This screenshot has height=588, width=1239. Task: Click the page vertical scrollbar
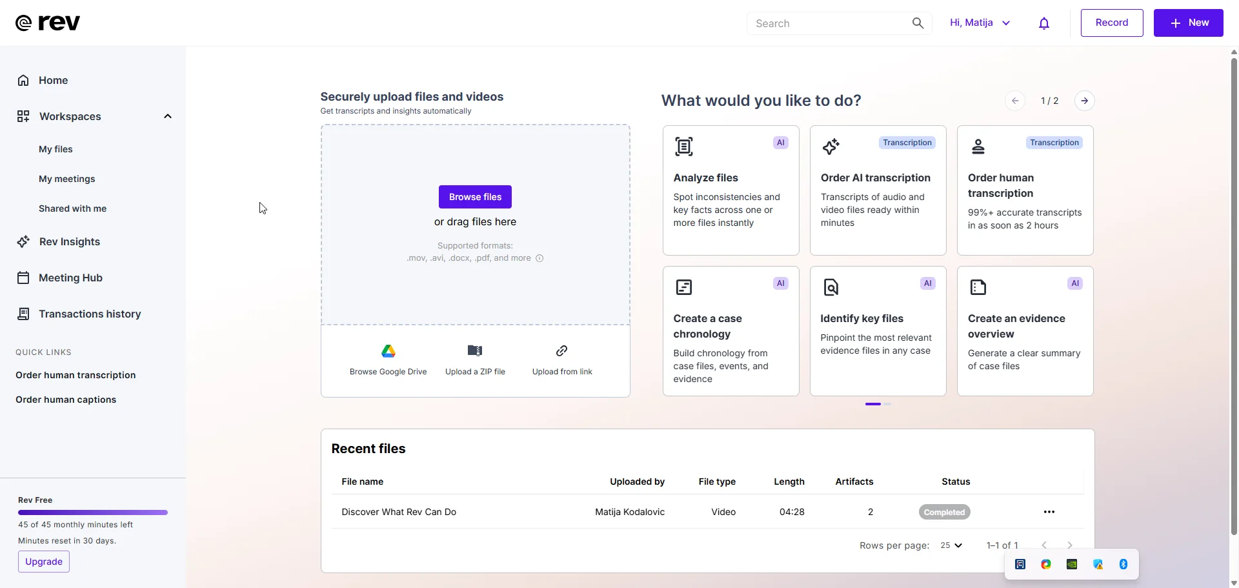[x=1234, y=297]
